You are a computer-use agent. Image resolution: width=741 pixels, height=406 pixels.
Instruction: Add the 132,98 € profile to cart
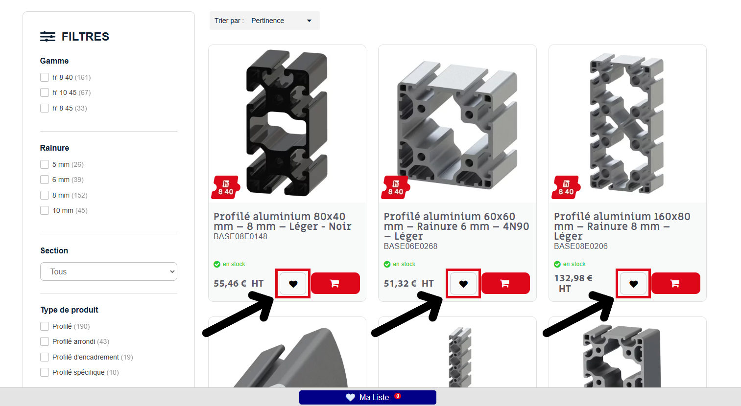click(x=675, y=283)
